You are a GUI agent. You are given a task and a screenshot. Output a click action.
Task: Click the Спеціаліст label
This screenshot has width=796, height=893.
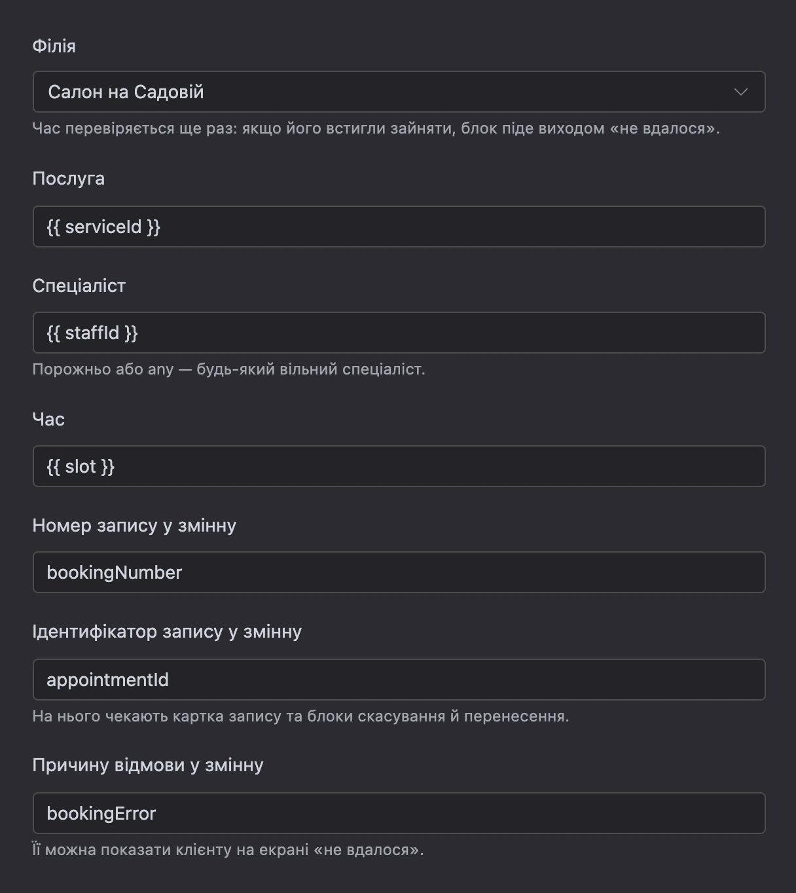(x=79, y=285)
